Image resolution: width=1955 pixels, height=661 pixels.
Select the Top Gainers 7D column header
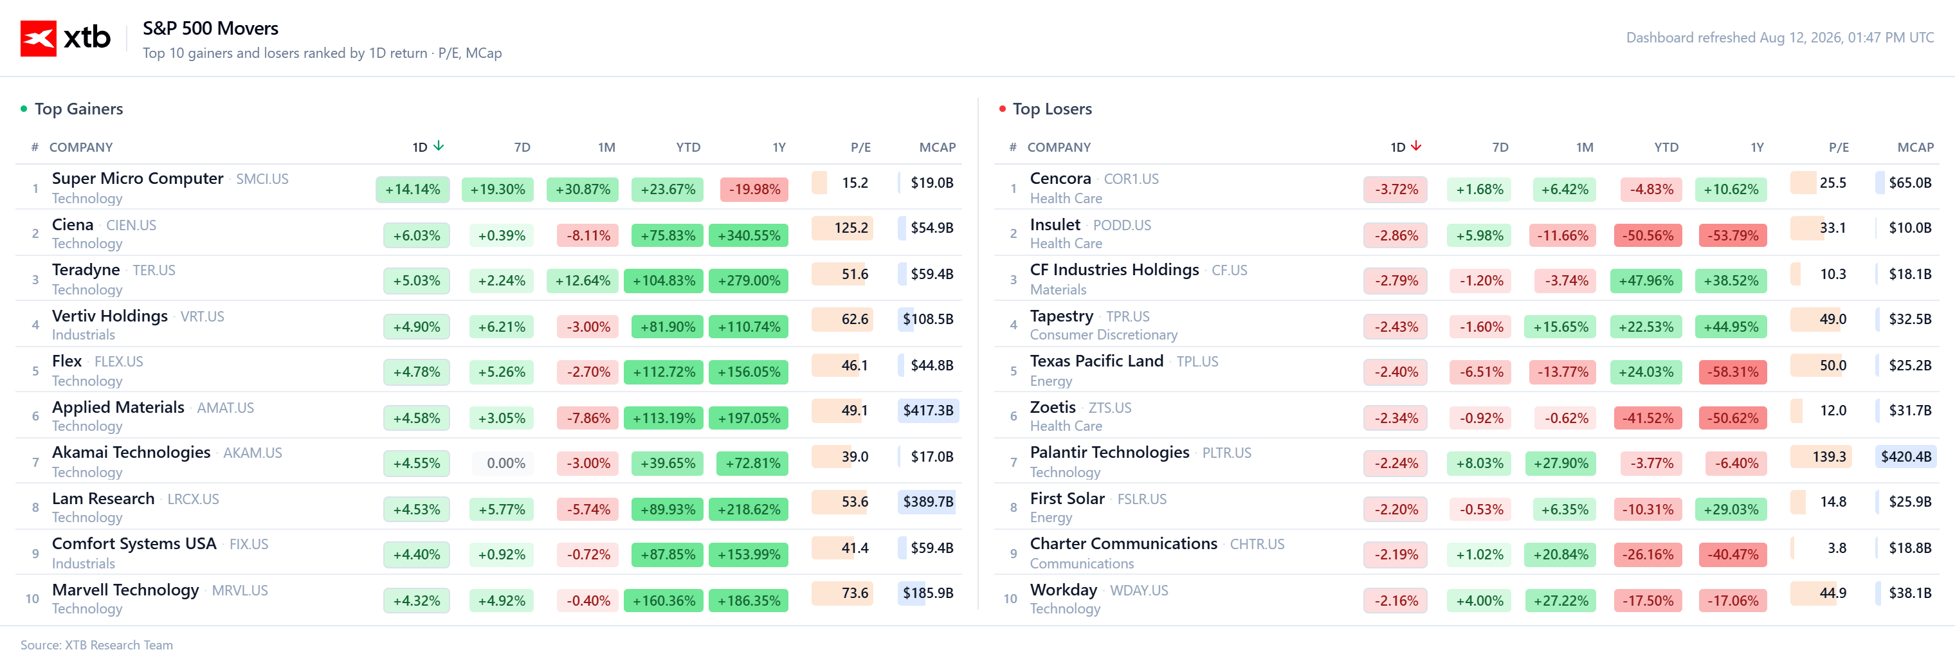(x=522, y=147)
